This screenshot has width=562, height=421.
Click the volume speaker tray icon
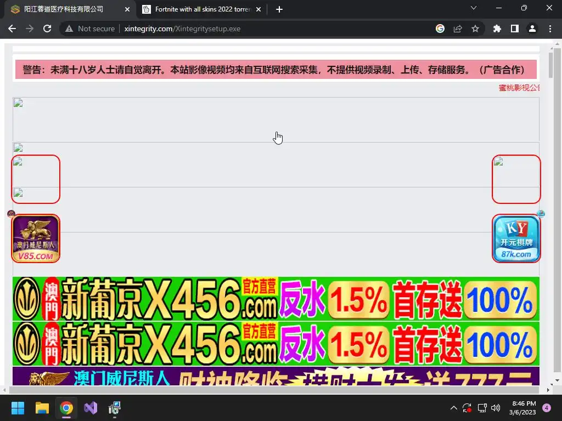[x=496, y=408]
